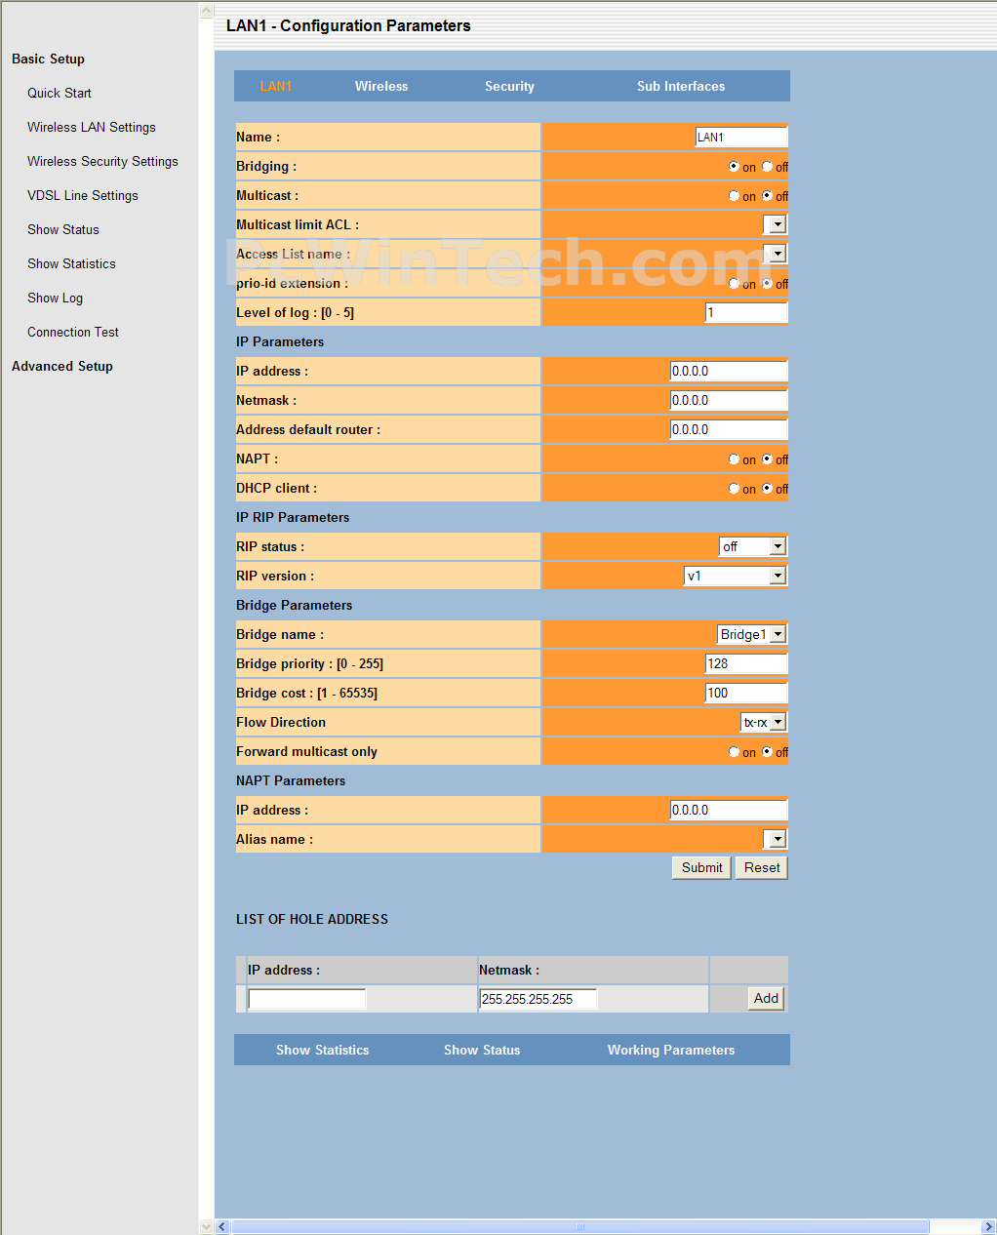Set Bridging to off
The image size is (997, 1235).
[x=767, y=167]
